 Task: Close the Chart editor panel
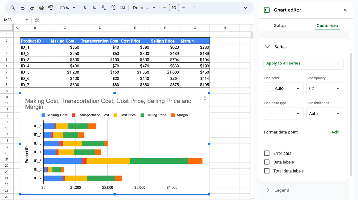(x=345, y=10)
